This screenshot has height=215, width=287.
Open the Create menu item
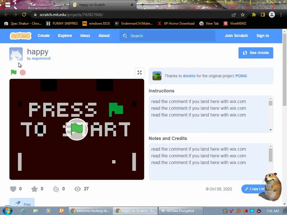[43, 36]
